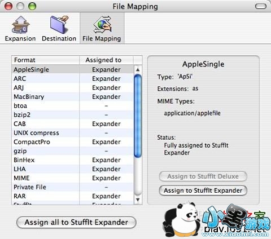
Task: Click the yellow minimize window button
Action: click(x=20, y=6)
